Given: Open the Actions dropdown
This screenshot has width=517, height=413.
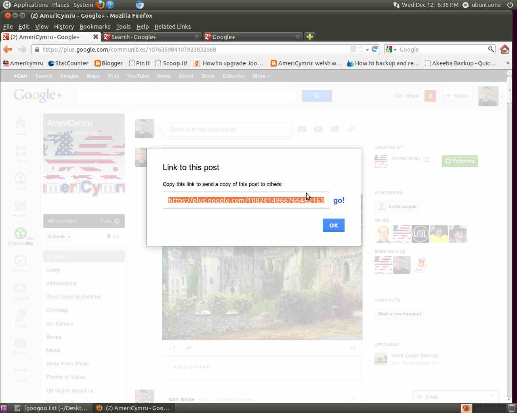Looking at the screenshot, I should pyautogui.click(x=59, y=236).
